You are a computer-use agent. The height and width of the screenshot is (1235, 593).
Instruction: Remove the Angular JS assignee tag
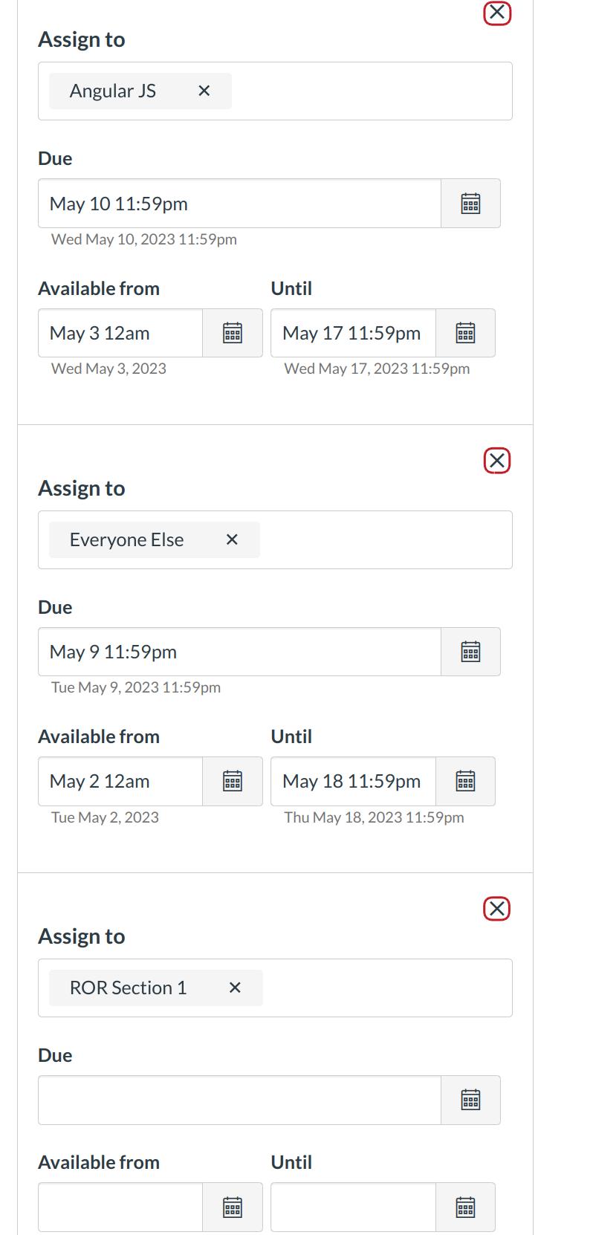click(x=204, y=91)
